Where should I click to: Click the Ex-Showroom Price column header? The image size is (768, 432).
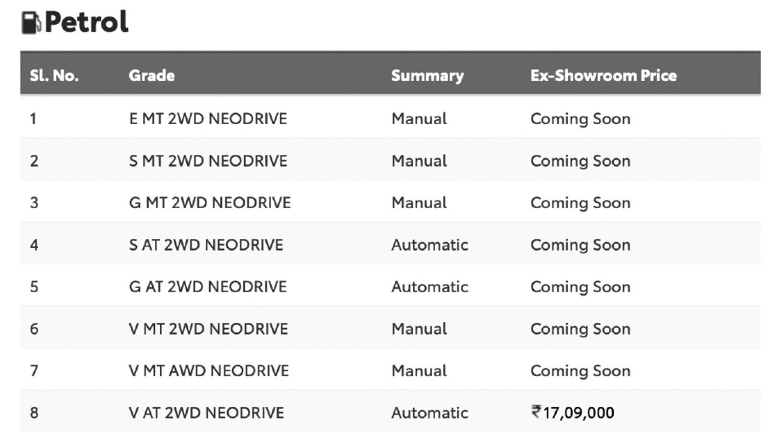604,76
